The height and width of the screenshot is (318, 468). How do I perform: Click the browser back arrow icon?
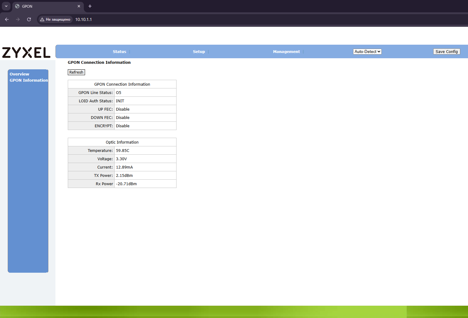pos(7,19)
